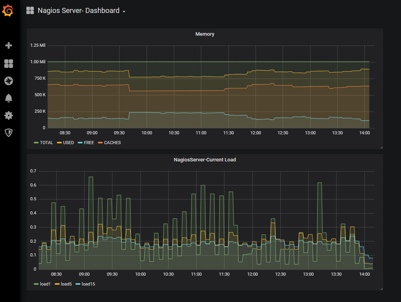
Task: Open the Explore compass icon
Action: tap(9, 81)
